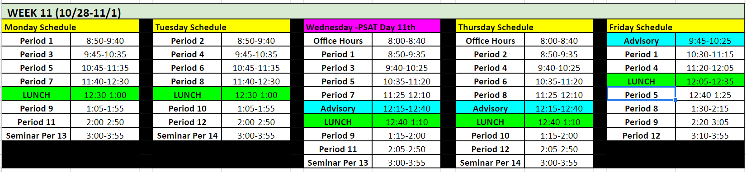Select Monday's green LUNCH cell

[x=37, y=95]
